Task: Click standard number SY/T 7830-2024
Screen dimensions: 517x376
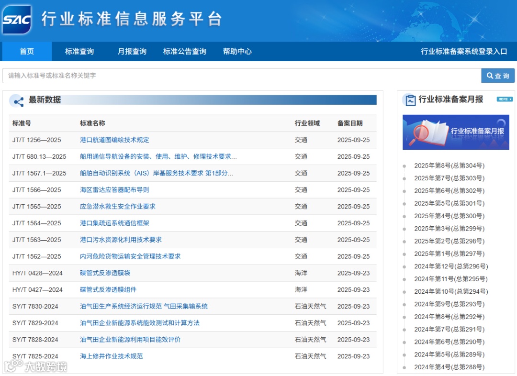Action: click(35, 307)
